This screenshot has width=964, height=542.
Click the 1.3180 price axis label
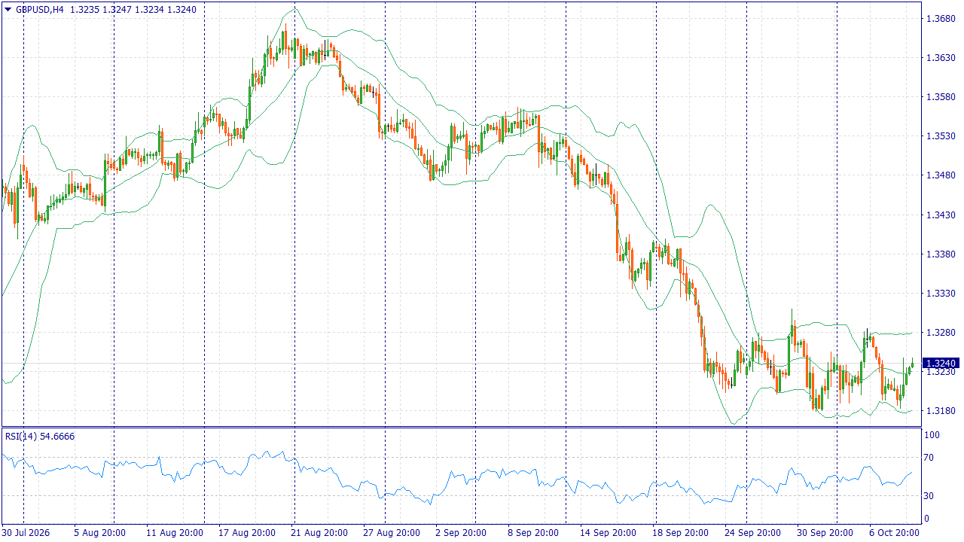pyautogui.click(x=940, y=410)
